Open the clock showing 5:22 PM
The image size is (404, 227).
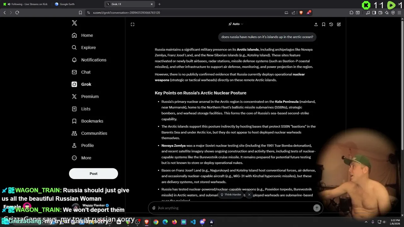pos(395,222)
